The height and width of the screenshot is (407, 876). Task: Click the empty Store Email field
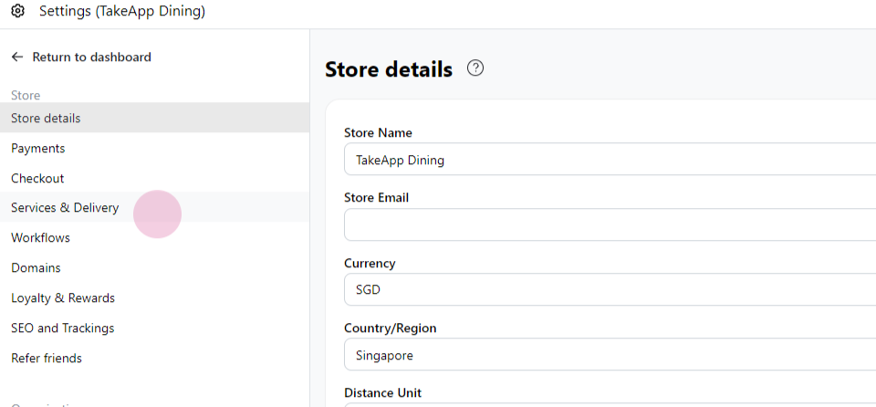point(610,224)
